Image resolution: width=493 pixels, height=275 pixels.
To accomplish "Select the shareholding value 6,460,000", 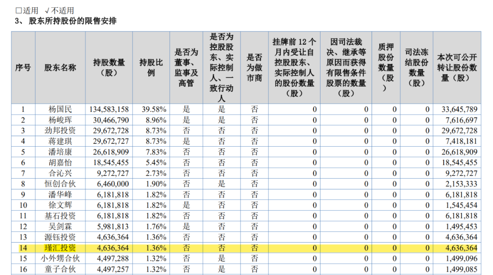I will pyautogui.click(x=113, y=184).
